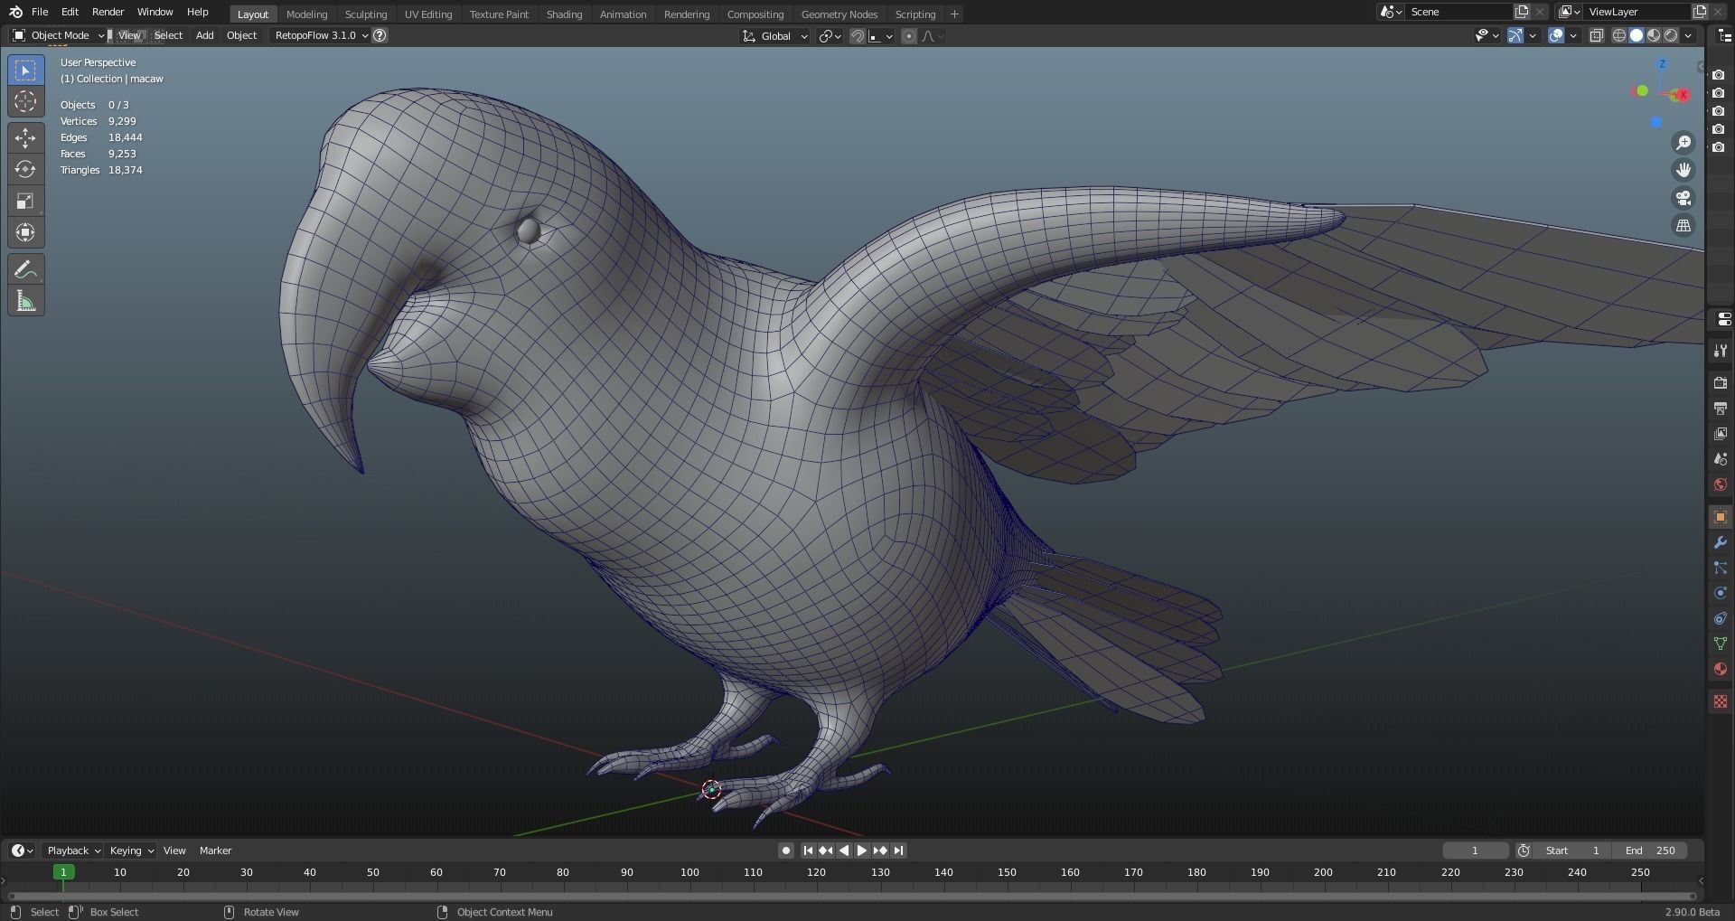Open the Scene properties tab
Viewport: 1735px width, 921px height.
point(1721,459)
